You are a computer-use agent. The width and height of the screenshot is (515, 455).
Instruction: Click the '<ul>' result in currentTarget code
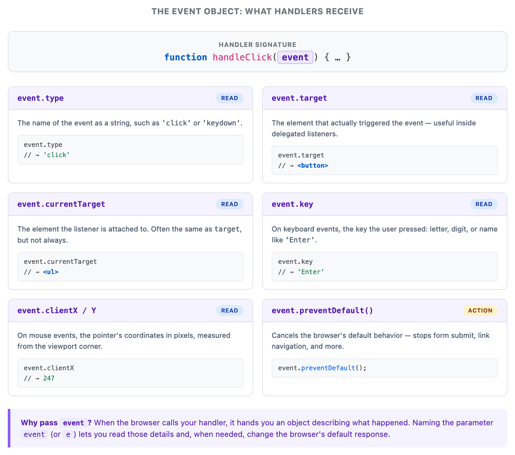click(x=51, y=272)
